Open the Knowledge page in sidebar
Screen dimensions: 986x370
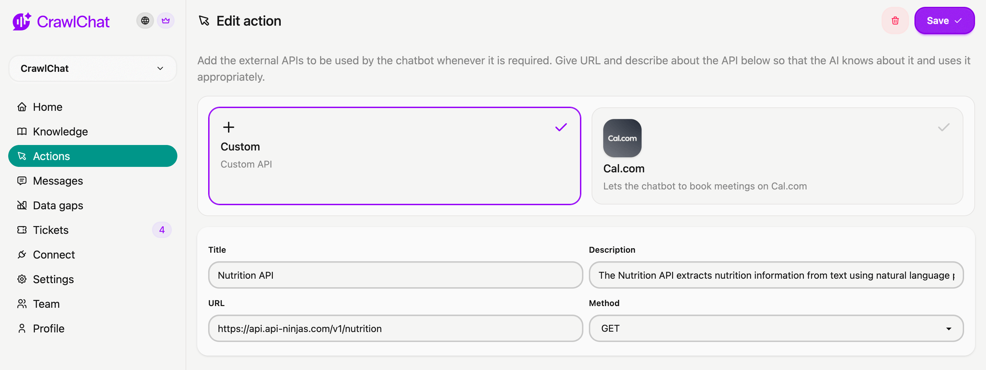coord(60,132)
